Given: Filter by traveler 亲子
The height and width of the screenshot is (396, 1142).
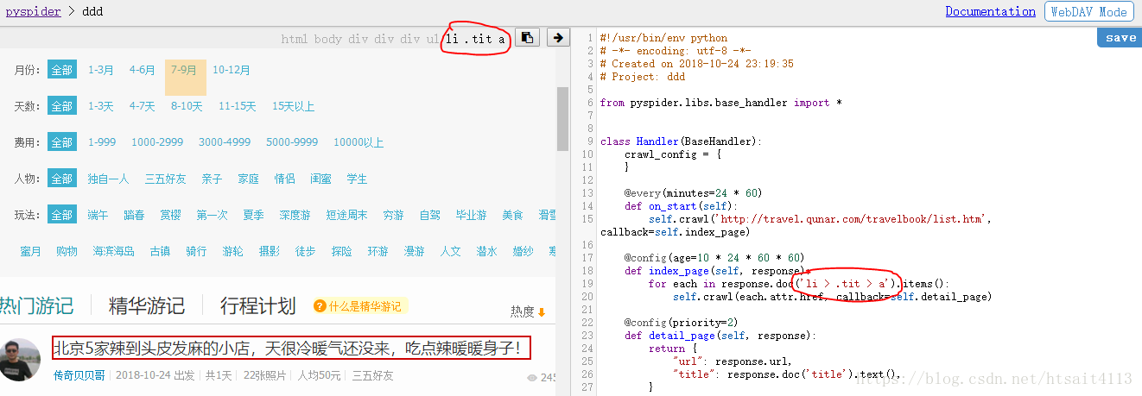Looking at the screenshot, I should click(213, 179).
